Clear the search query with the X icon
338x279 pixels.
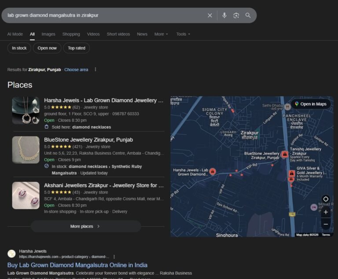click(210, 15)
